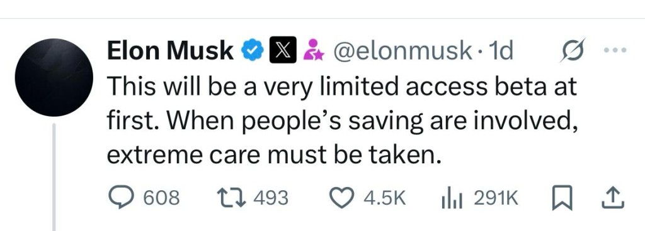Click the black X affiliation badge
The width and height of the screenshot is (645, 231).
click(283, 50)
